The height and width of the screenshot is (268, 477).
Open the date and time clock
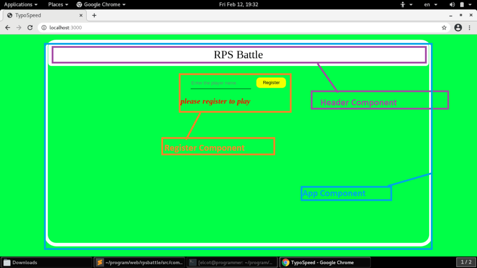tap(238, 4)
